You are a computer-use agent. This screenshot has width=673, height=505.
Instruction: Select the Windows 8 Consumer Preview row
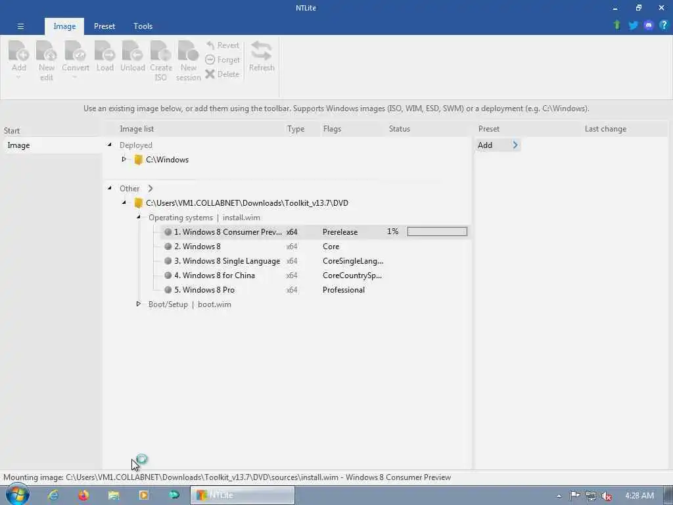click(x=315, y=232)
